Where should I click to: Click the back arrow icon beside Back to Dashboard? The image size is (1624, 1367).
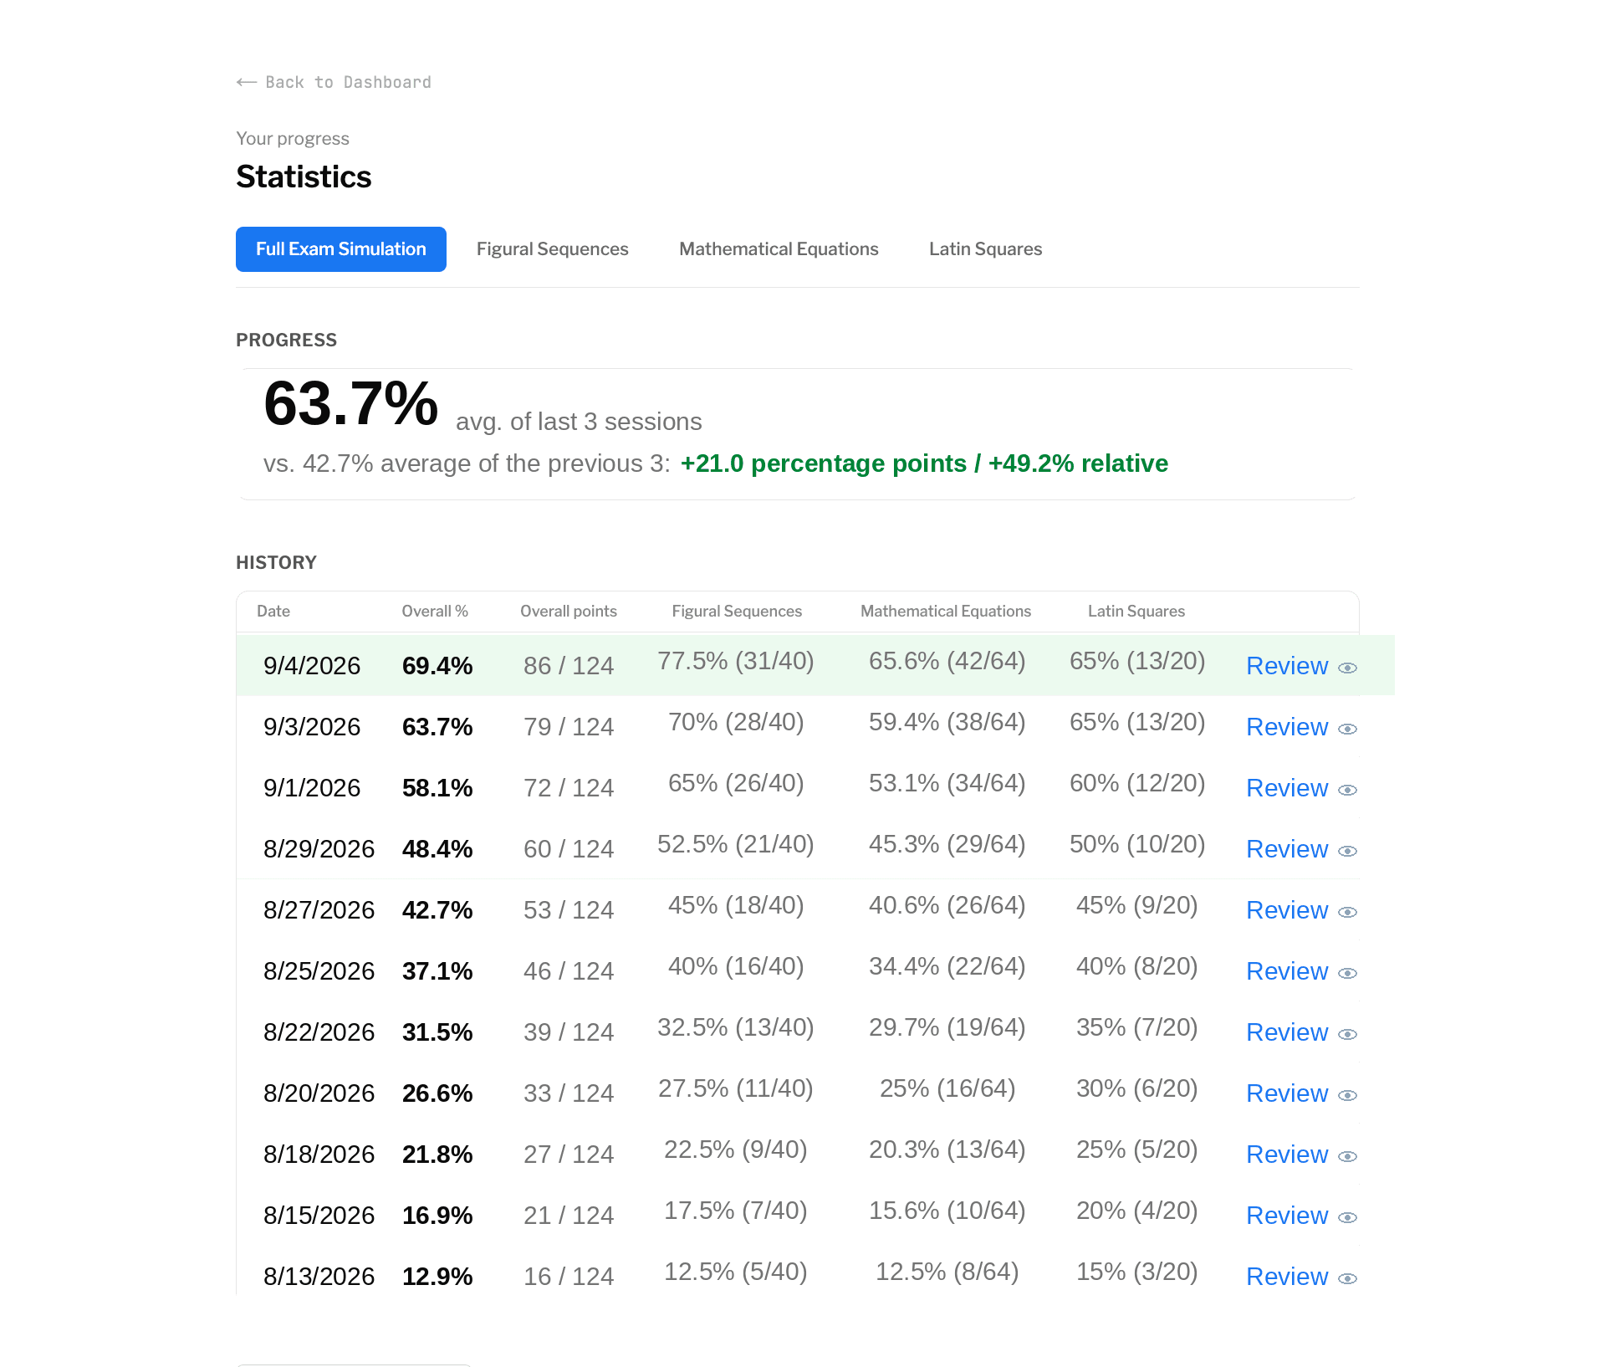click(246, 82)
